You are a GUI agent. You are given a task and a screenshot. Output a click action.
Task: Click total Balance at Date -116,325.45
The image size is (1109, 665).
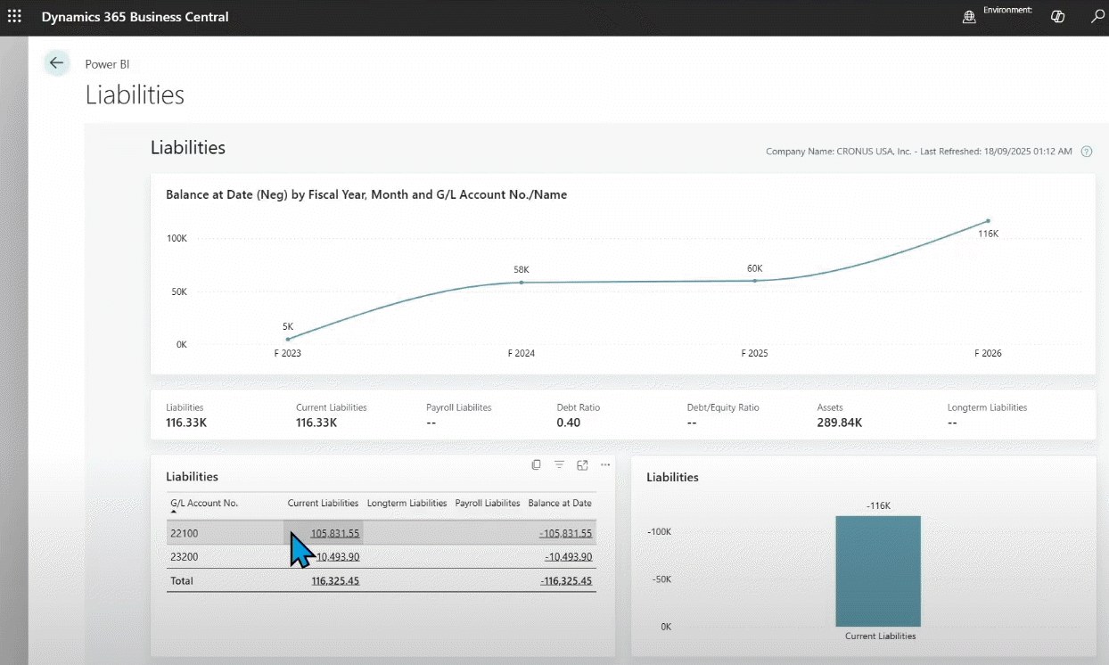pyautogui.click(x=565, y=581)
